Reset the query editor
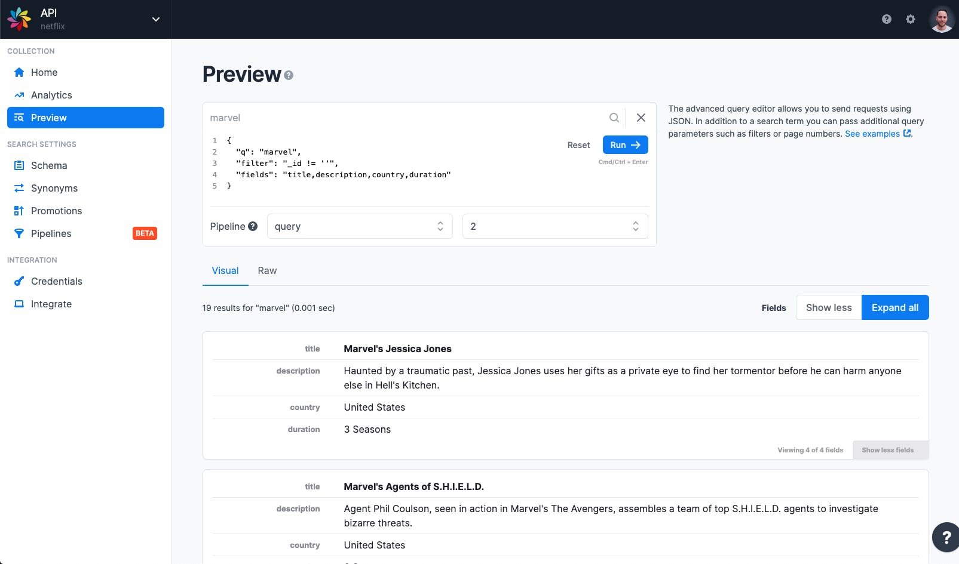Screen dimensions: 959x564 coord(578,145)
